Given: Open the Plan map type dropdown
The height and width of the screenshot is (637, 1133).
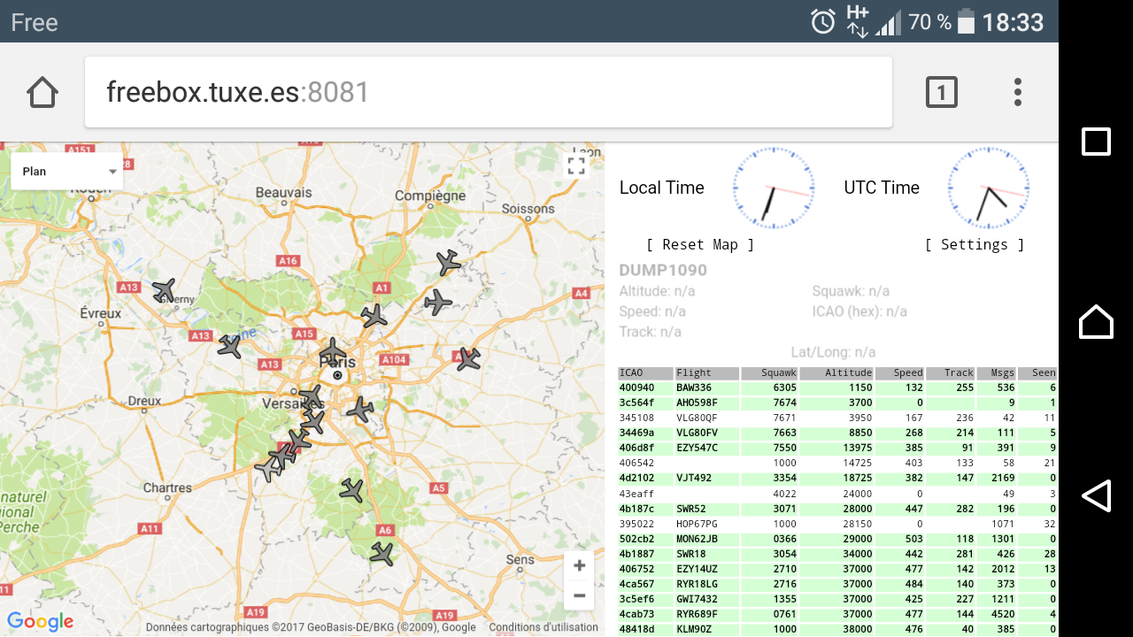Looking at the screenshot, I should click(66, 172).
